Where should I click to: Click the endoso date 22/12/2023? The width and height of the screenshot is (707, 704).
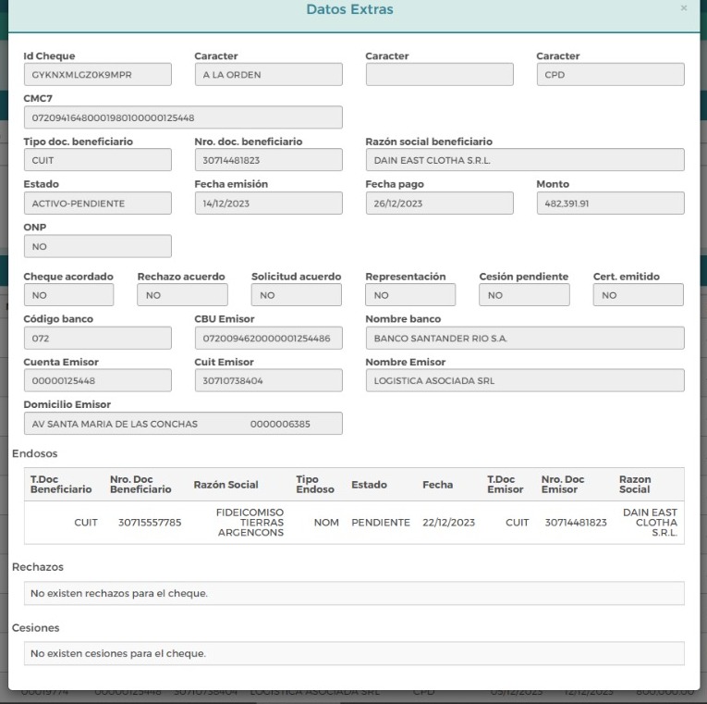[x=448, y=522]
